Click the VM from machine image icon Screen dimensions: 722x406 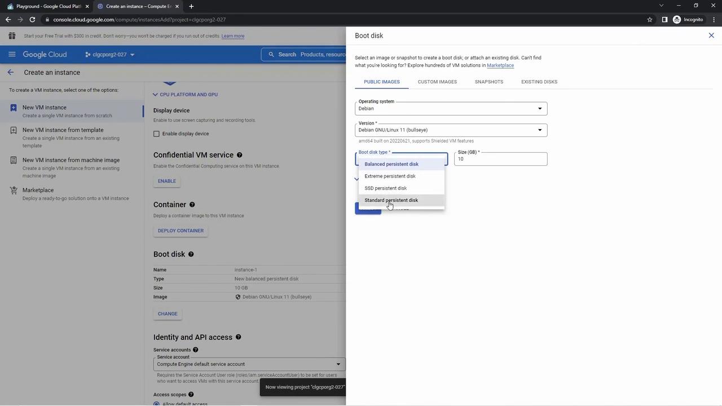13,160
